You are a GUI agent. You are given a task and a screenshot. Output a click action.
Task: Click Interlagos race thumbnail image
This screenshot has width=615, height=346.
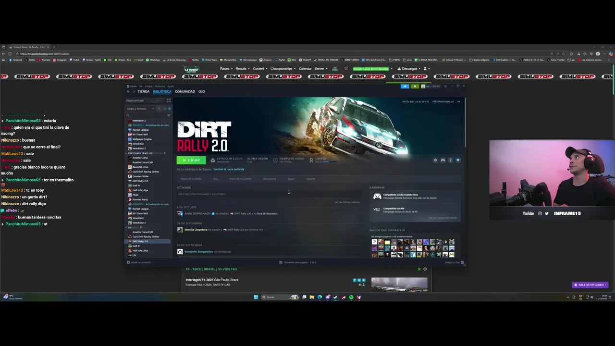click(x=399, y=284)
